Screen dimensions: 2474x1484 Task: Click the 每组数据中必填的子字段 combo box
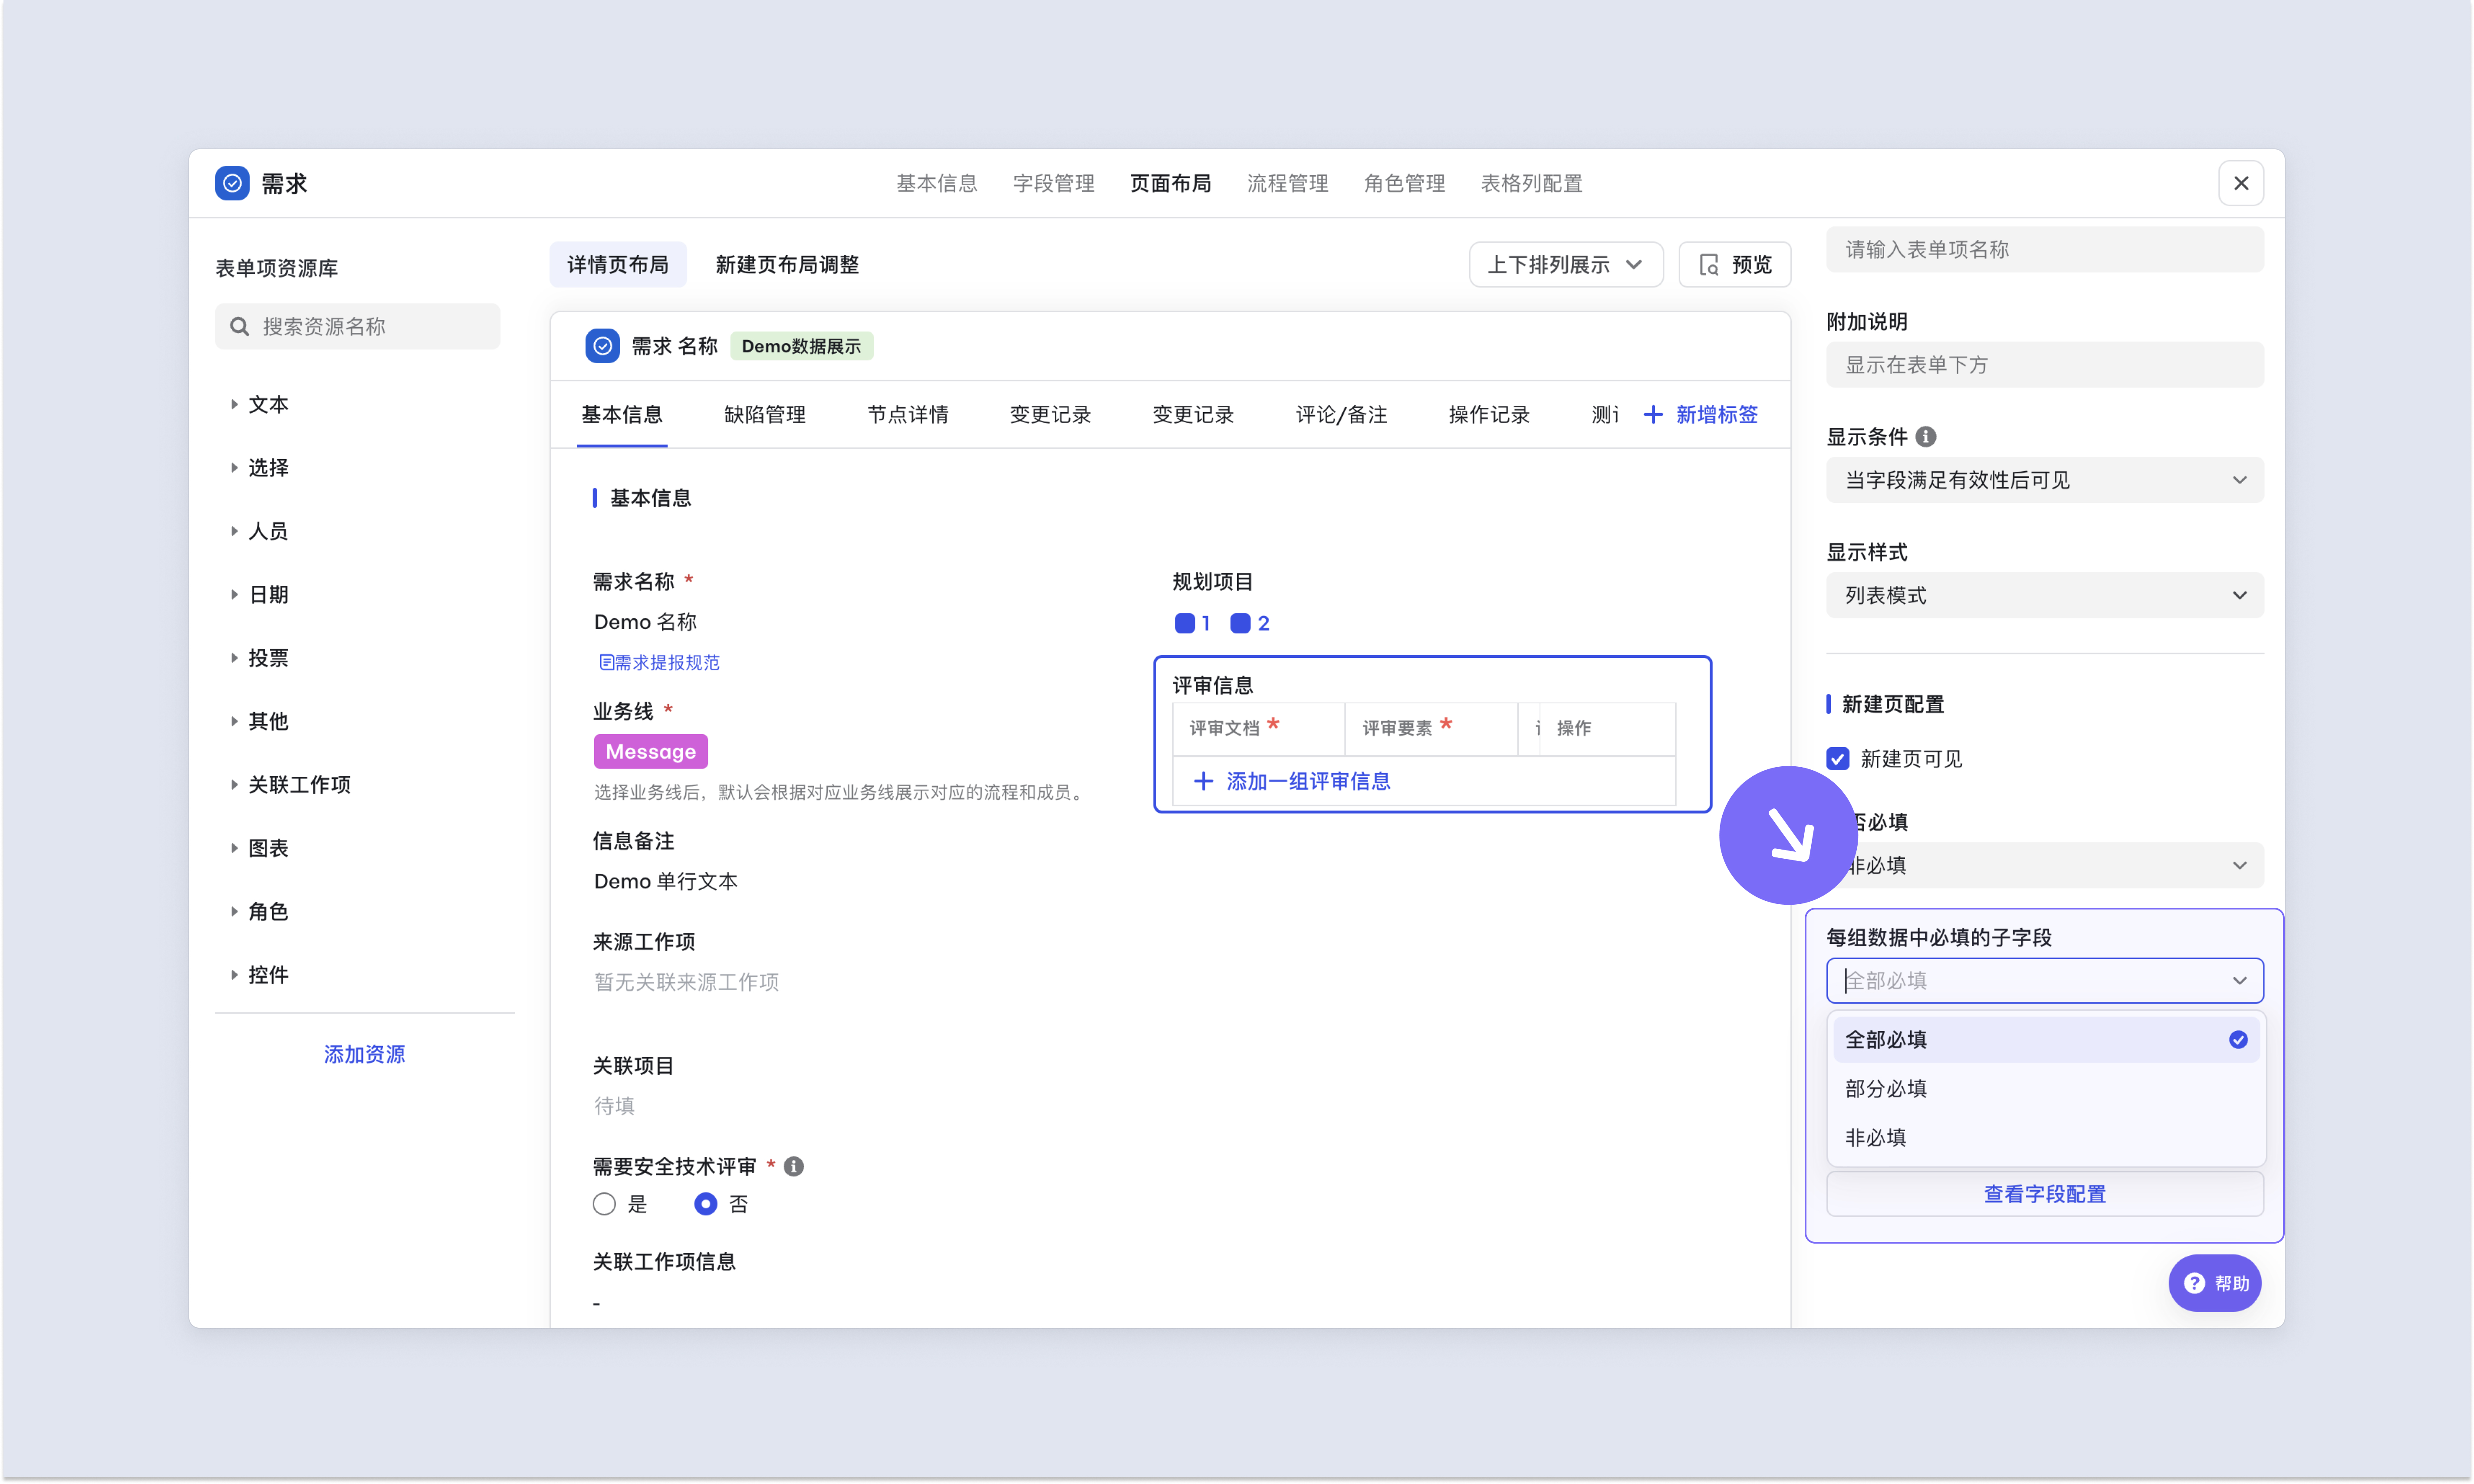2045,981
